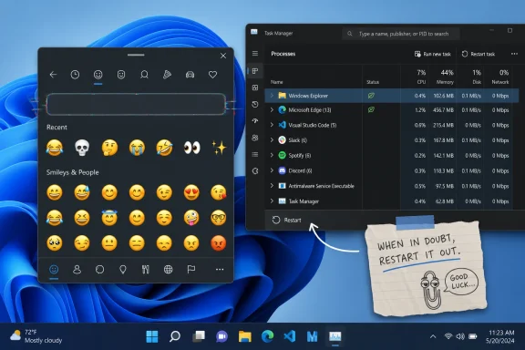Insert the nerd glasses emoji

(219, 218)
